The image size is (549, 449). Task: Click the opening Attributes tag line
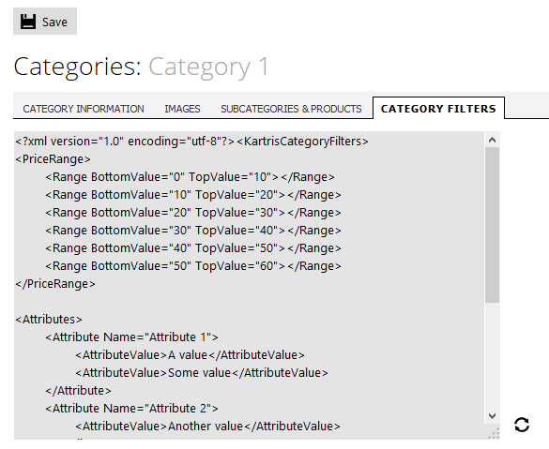(49, 320)
